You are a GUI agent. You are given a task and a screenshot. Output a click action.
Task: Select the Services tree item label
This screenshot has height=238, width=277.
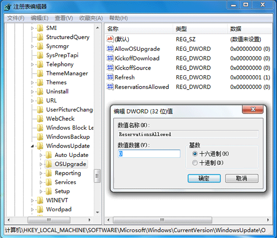pyautogui.click(x=66, y=182)
